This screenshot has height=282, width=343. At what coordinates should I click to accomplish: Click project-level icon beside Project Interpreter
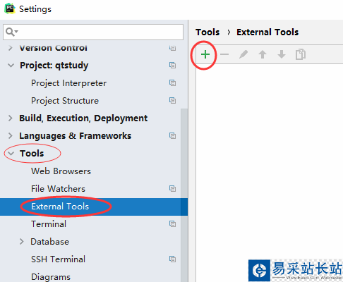tap(172, 83)
